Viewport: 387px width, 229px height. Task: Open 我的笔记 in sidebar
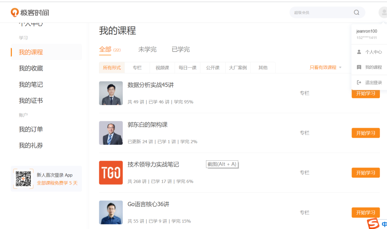[31, 84]
